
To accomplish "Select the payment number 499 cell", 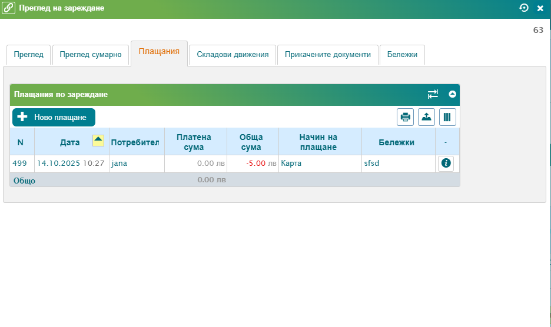I will click(x=19, y=163).
